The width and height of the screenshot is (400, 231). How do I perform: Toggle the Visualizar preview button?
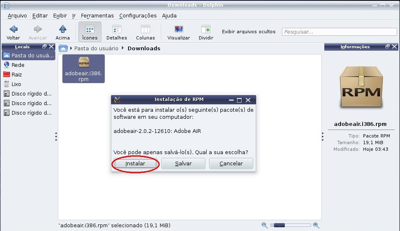pos(178,32)
